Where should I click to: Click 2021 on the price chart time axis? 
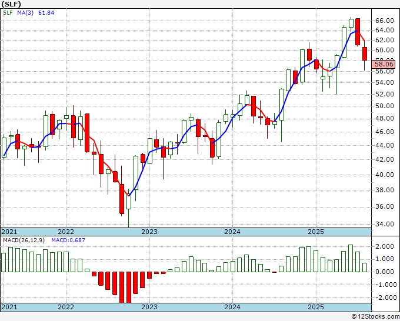point(9,232)
